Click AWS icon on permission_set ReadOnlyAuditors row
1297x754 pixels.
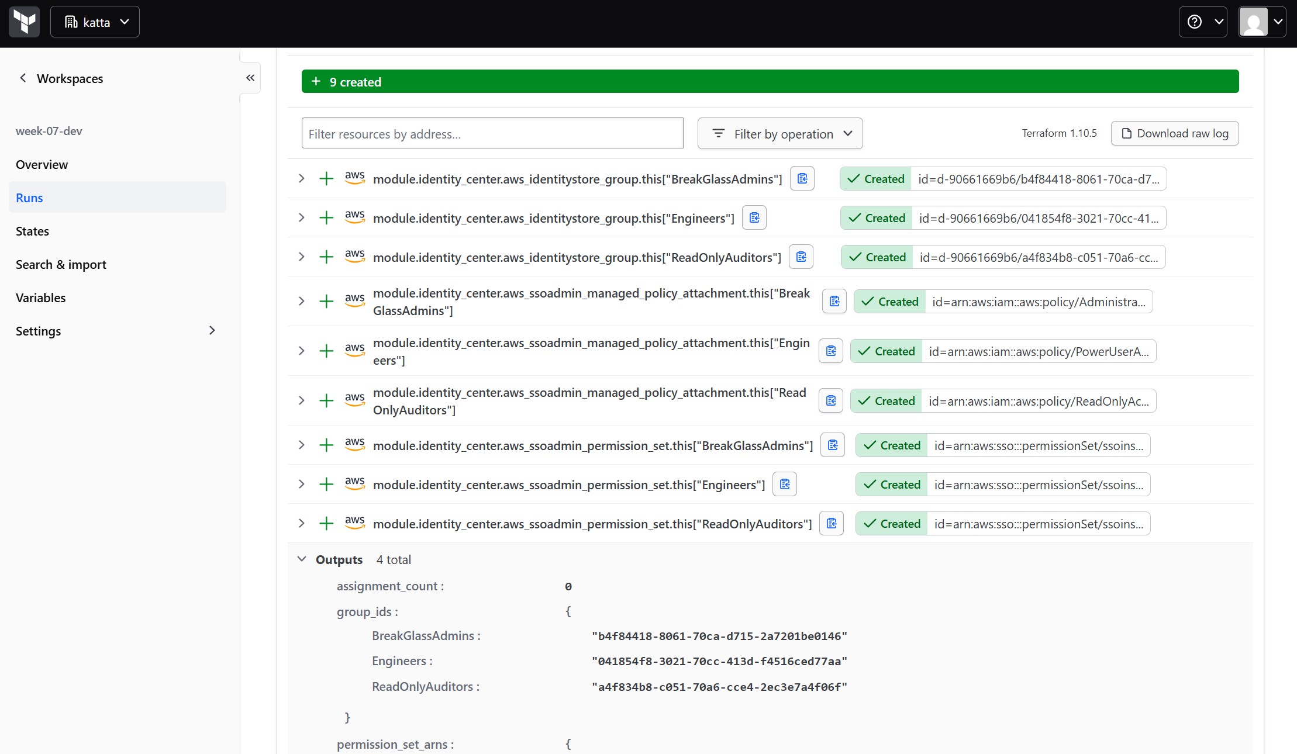[355, 523]
